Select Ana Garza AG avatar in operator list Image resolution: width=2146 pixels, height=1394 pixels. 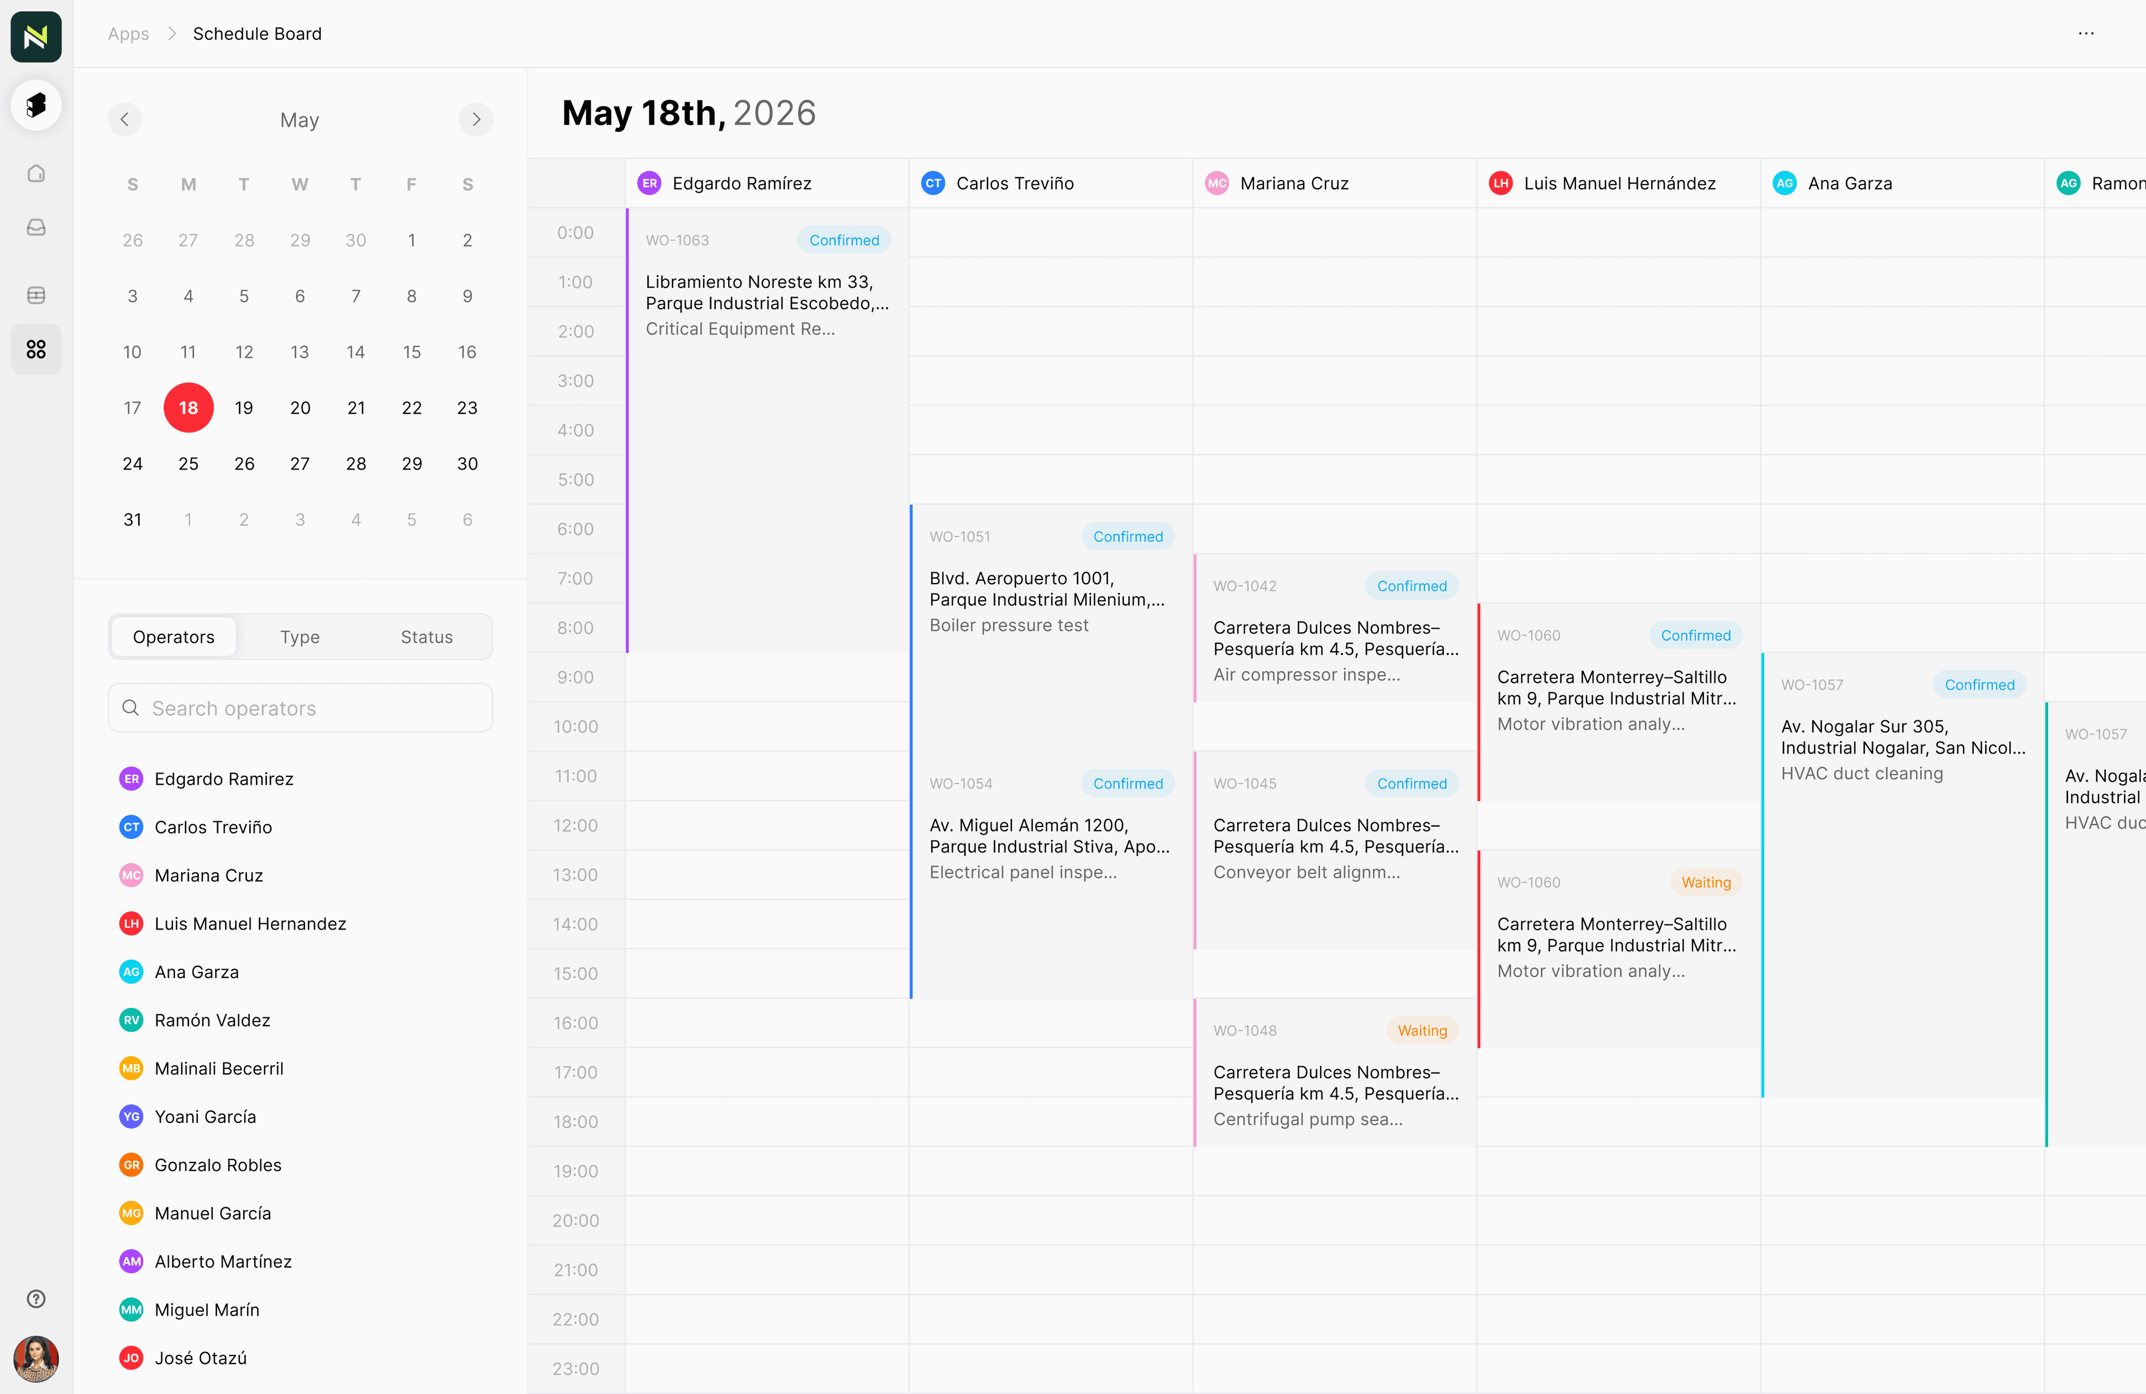[132, 971]
